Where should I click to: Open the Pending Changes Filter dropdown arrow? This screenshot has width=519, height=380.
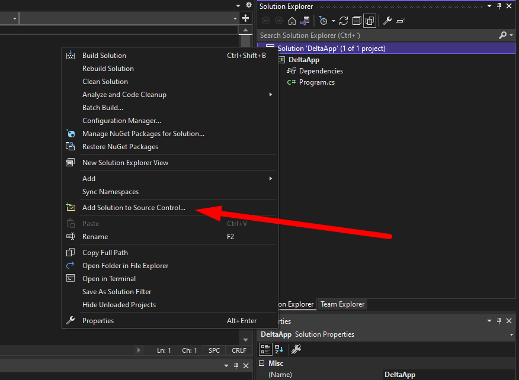pyautogui.click(x=334, y=21)
